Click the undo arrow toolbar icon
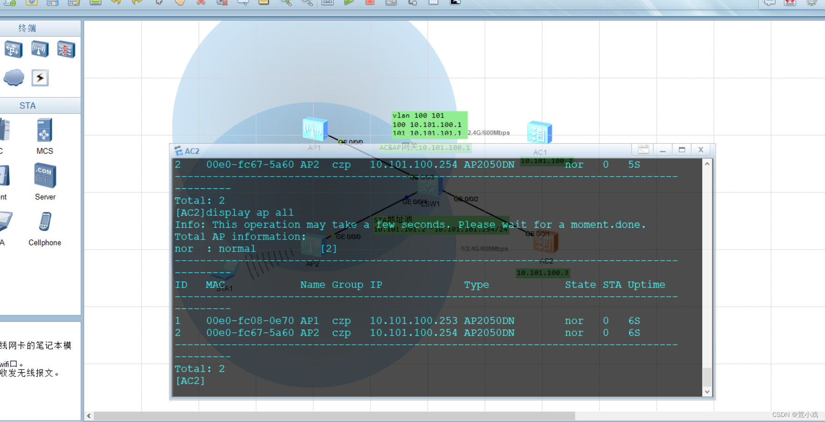Viewport: 825px width, 422px height. click(x=116, y=2)
